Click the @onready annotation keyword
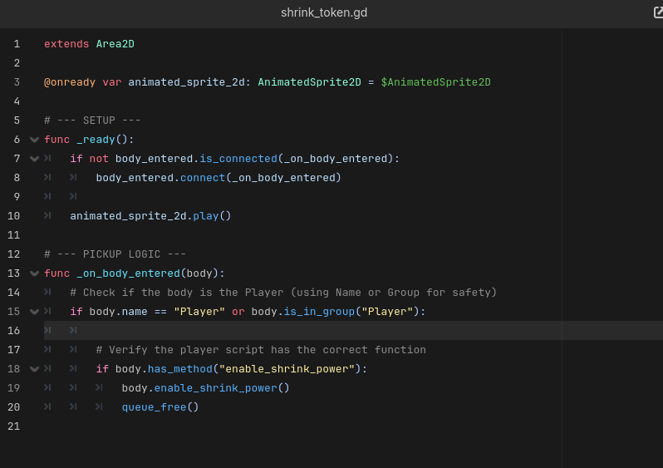The image size is (663, 468). [x=70, y=82]
